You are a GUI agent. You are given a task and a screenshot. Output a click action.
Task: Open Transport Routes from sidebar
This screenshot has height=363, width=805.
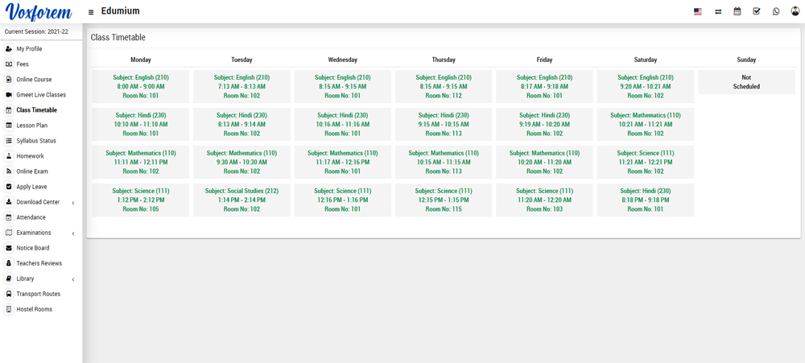click(38, 294)
